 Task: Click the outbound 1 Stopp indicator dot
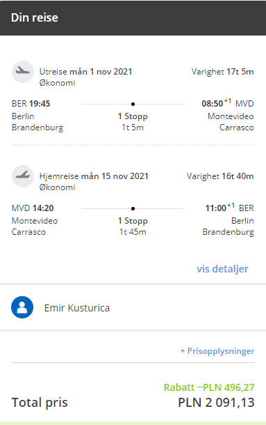[133, 104]
